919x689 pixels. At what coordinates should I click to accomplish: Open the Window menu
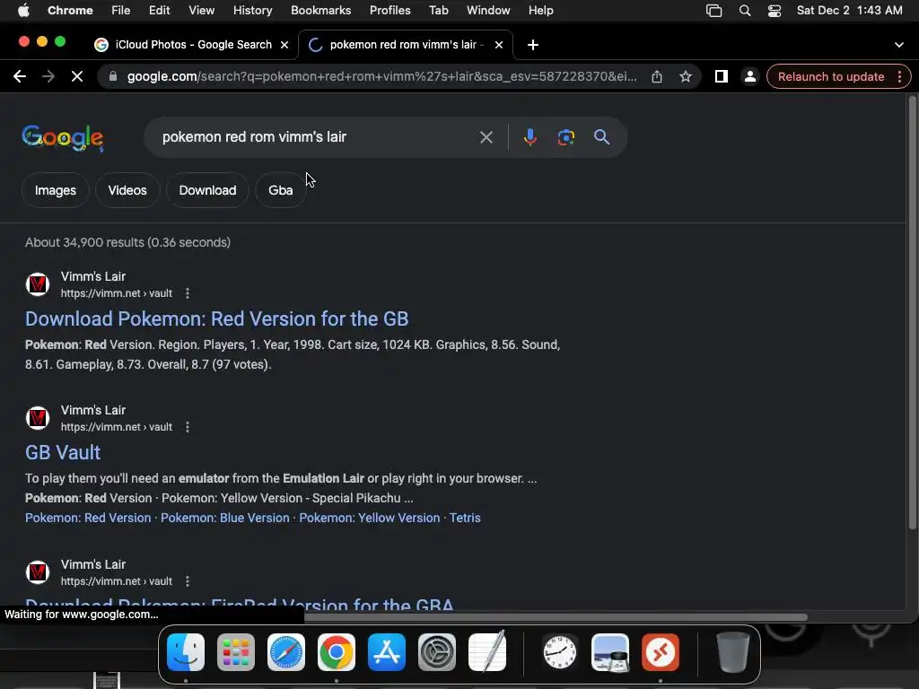[x=488, y=11]
